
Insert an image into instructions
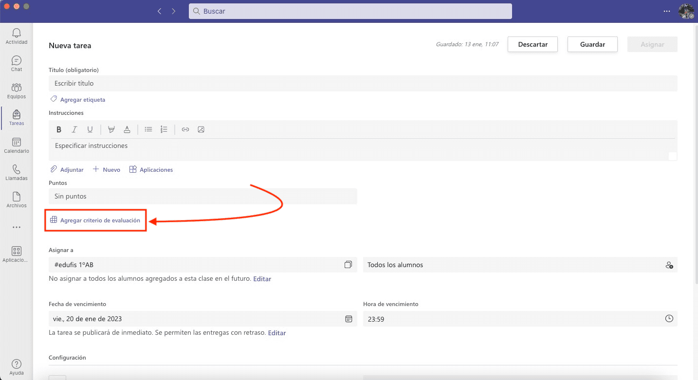pos(201,129)
